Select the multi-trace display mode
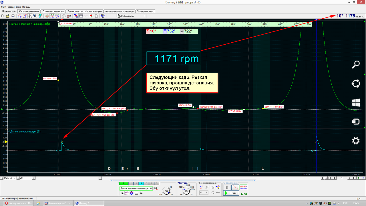The image size is (366, 206). coord(243,187)
